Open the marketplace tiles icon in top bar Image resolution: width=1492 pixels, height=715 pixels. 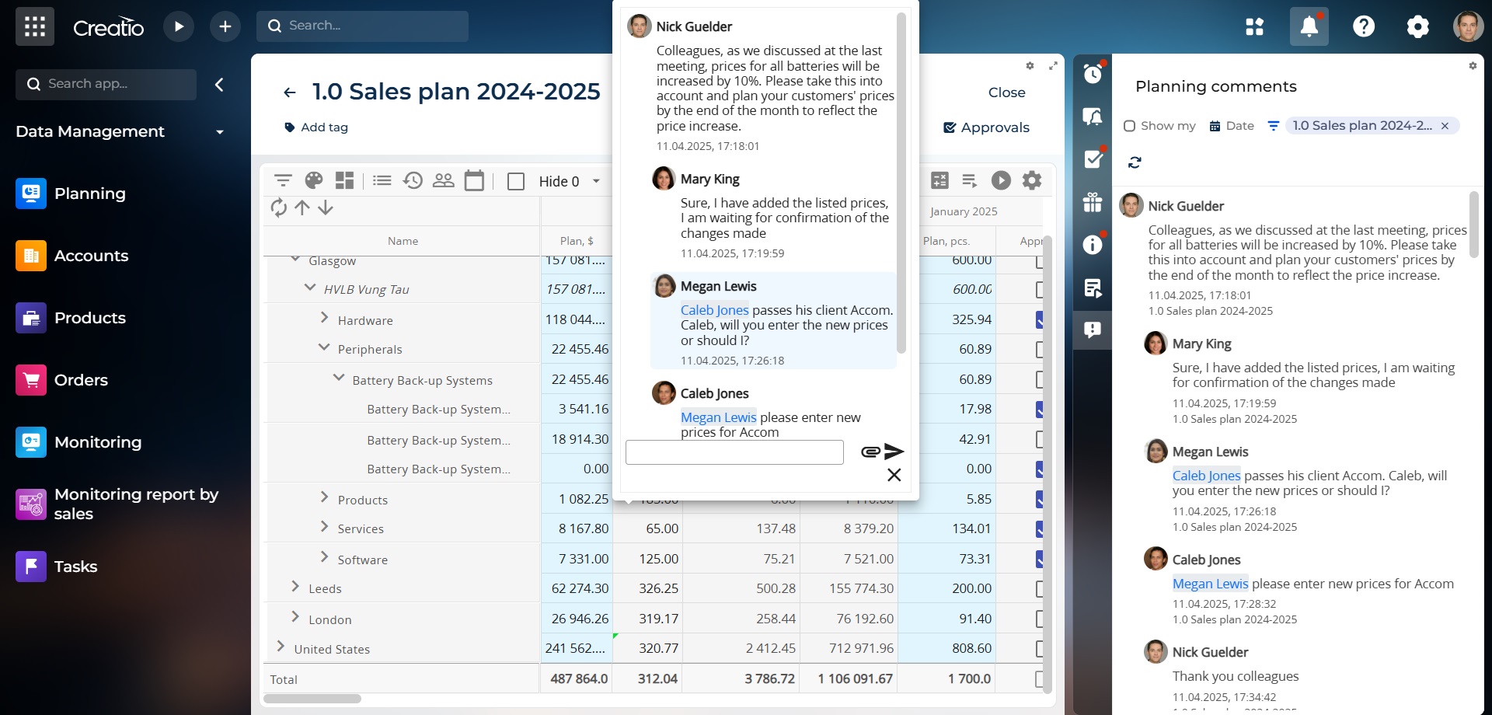click(x=1255, y=26)
